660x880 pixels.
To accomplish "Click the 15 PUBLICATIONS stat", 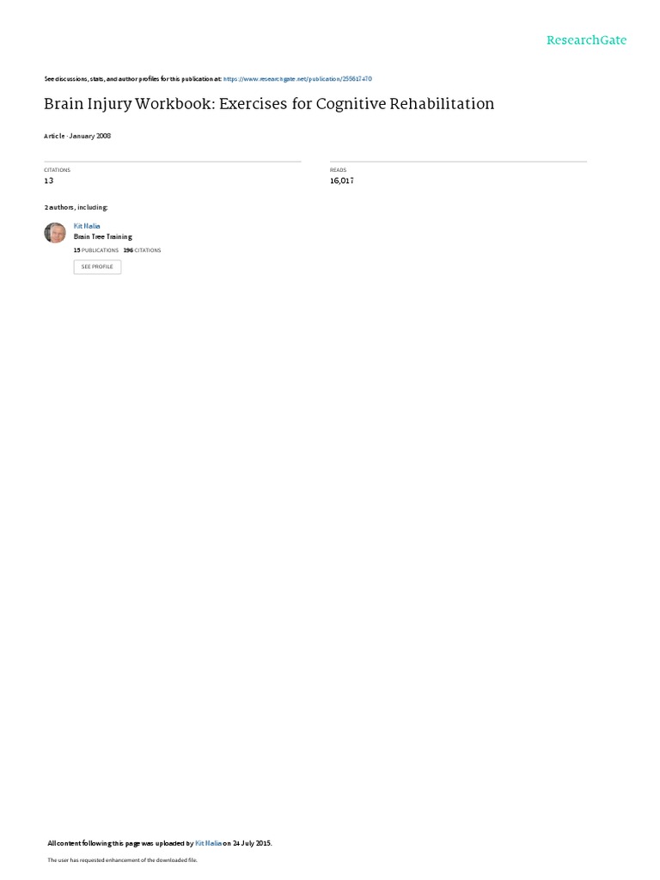I will click(x=96, y=250).
